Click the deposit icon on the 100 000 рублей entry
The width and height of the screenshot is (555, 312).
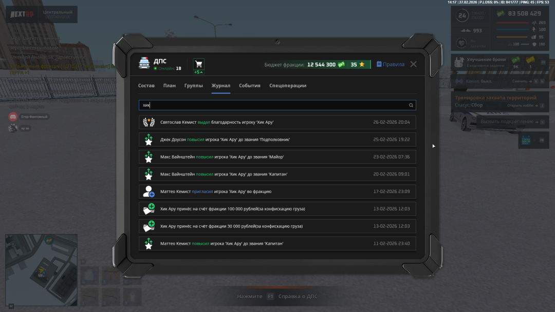tap(149, 209)
